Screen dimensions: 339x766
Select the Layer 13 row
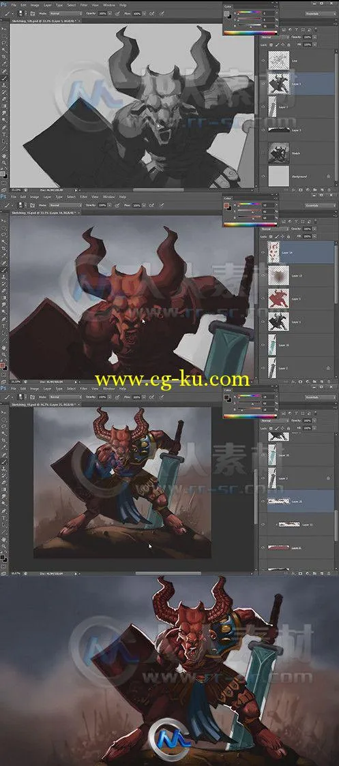click(297, 275)
